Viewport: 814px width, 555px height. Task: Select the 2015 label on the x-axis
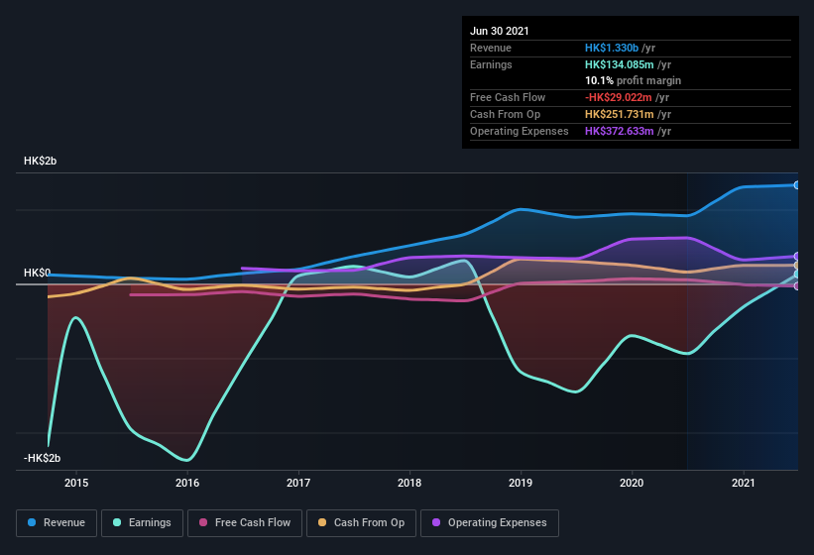point(76,483)
